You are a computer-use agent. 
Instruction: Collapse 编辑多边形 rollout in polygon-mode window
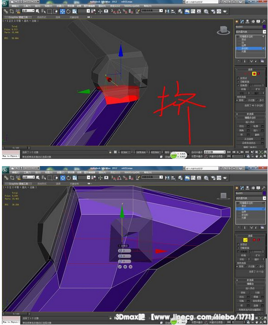point(250,118)
